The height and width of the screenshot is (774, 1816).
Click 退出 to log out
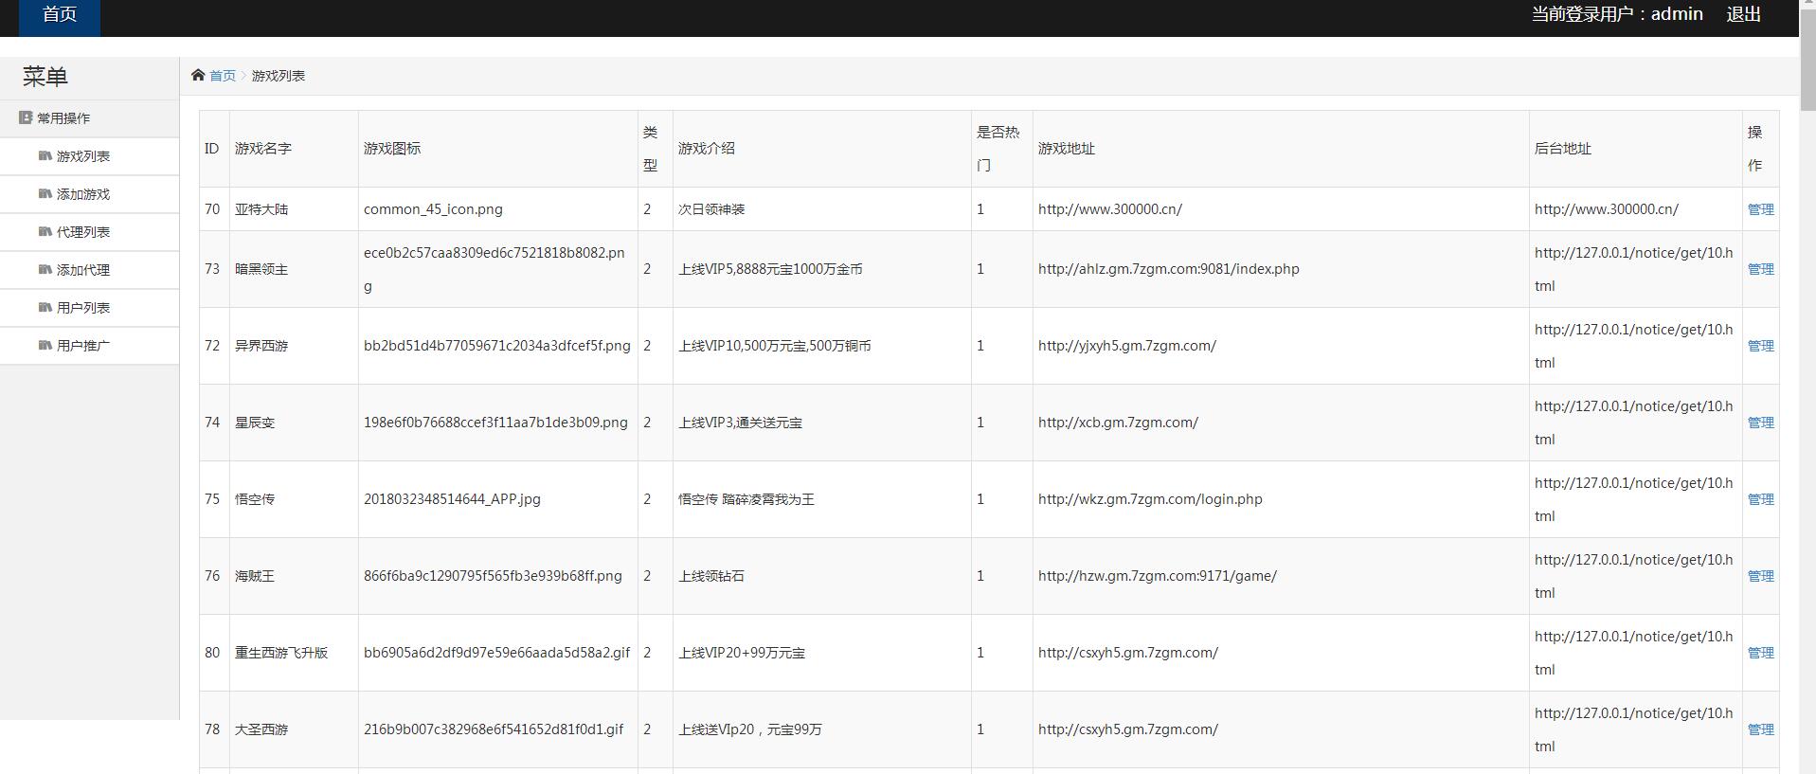click(1743, 14)
